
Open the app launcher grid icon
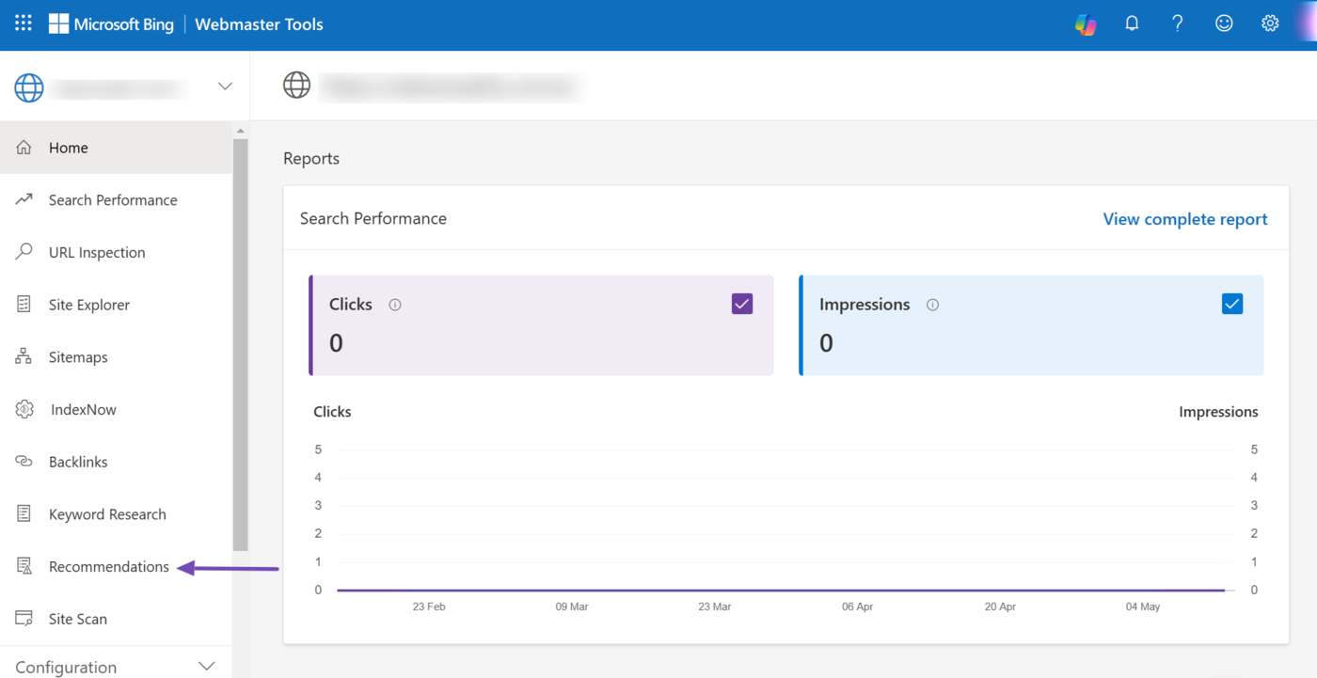point(24,24)
